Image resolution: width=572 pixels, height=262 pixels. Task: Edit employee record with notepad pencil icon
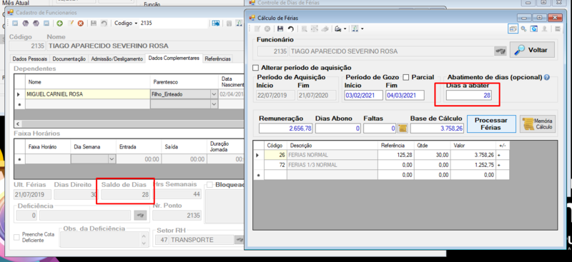pyautogui.click(x=70, y=23)
